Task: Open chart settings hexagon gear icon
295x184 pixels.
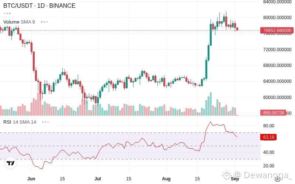Action: pyautogui.click(x=278, y=179)
